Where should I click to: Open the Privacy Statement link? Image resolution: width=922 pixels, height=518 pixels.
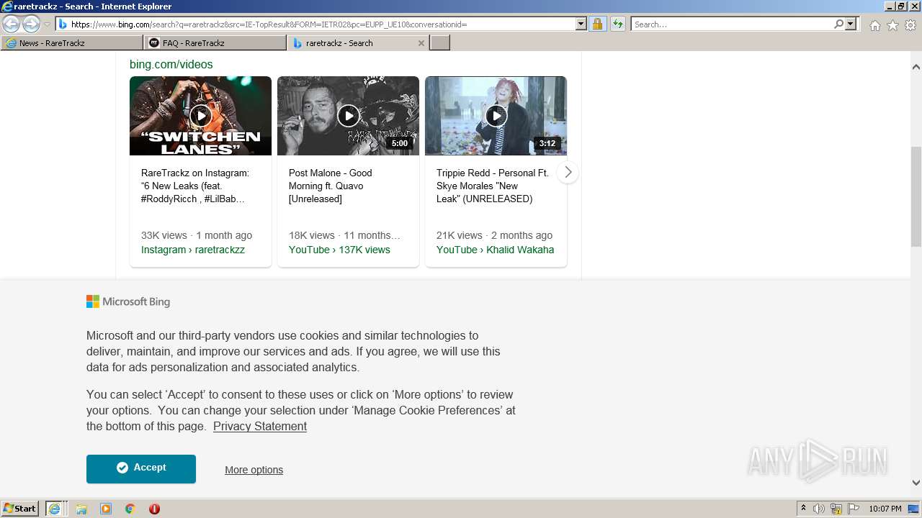pyautogui.click(x=260, y=426)
